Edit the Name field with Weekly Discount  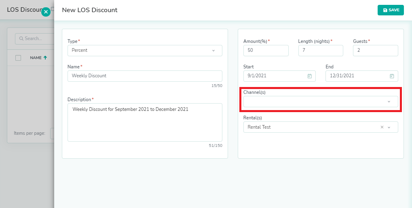[x=145, y=76]
